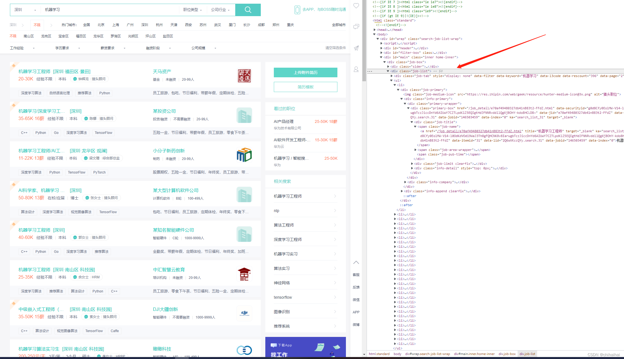Open the 公司行业 dropdown
Screen dimensions: 624x359
point(220,10)
